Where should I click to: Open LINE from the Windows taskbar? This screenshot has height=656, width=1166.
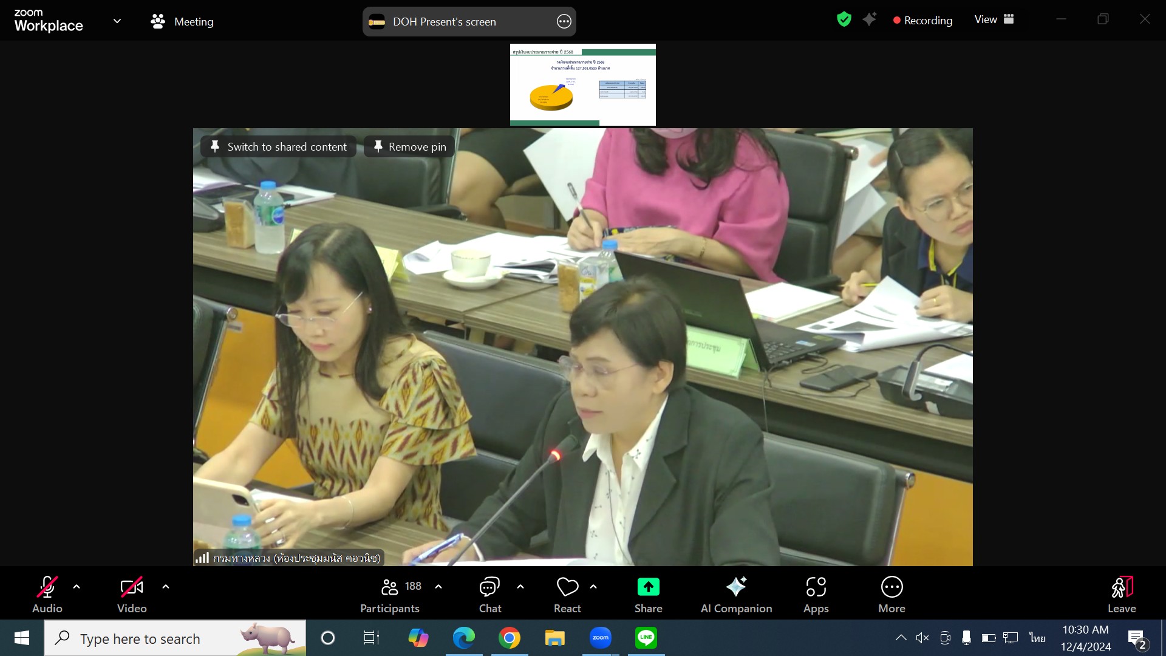[x=646, y=638]
